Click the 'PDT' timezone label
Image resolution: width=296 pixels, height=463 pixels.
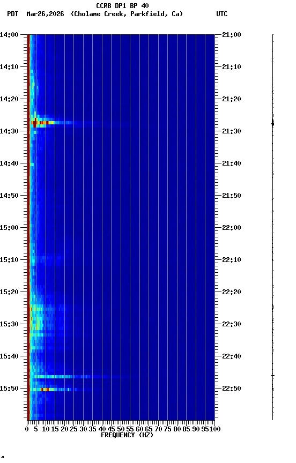point(13,14)
